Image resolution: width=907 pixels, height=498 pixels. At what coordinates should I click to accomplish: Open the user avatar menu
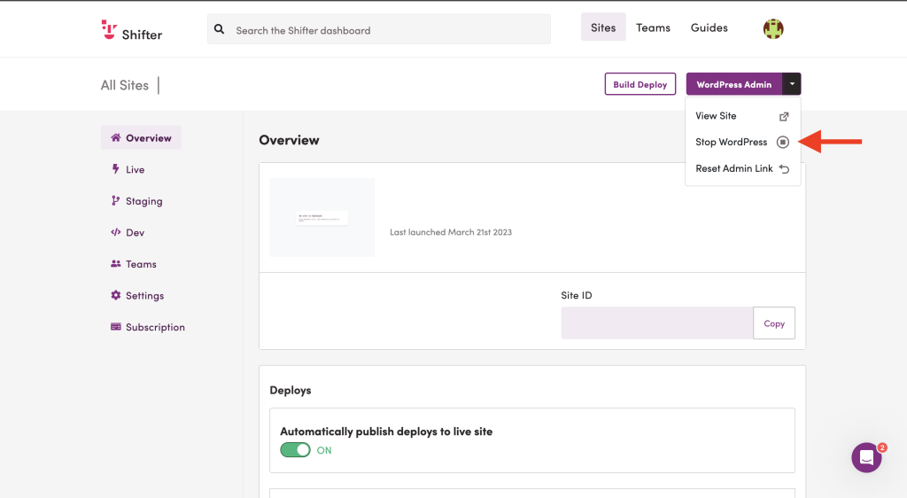773,28
